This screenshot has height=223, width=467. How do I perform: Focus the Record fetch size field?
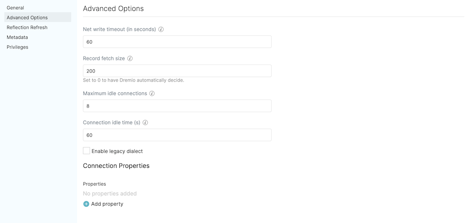[177, 71]
